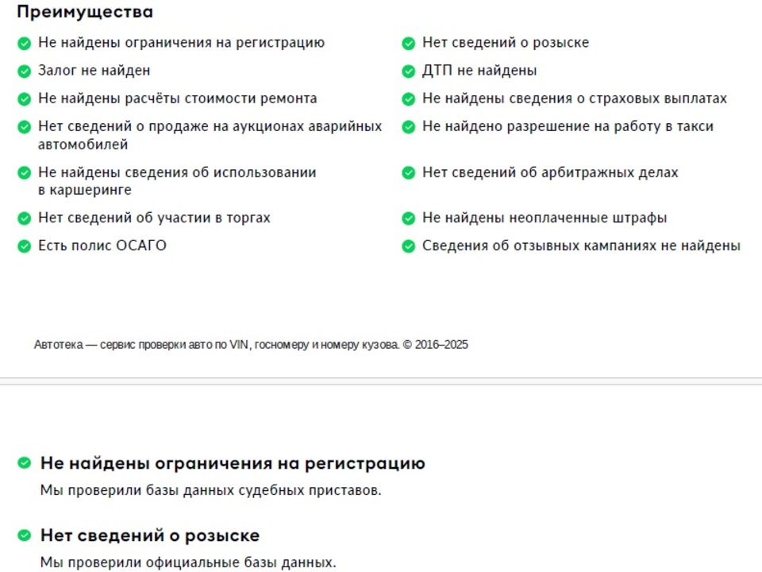Select "Нет сведений о продаже на аукционах аварийных автомобилей"
The width and height of the screenshot is (762, 572).
click(210, 135)
